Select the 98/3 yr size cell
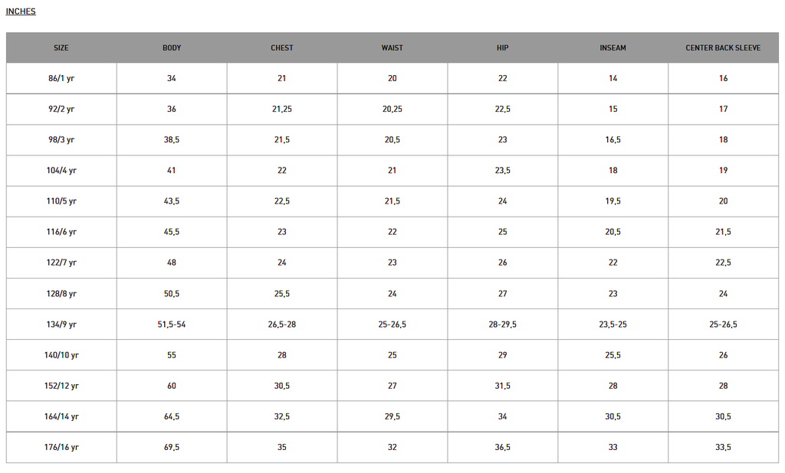 (61, 140)
